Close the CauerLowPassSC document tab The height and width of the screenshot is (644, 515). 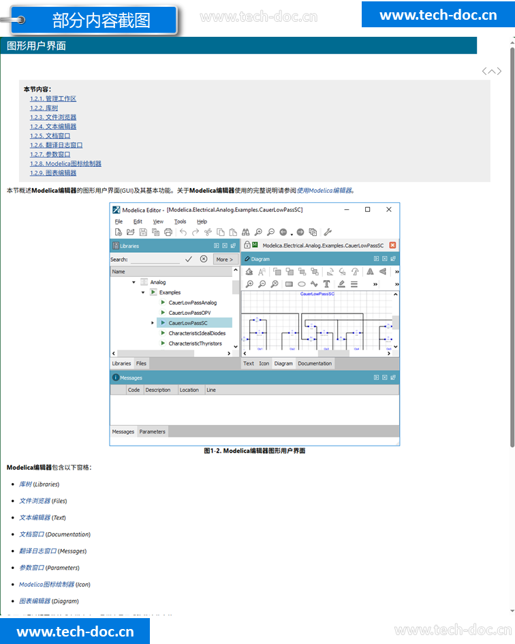[392, 245]
